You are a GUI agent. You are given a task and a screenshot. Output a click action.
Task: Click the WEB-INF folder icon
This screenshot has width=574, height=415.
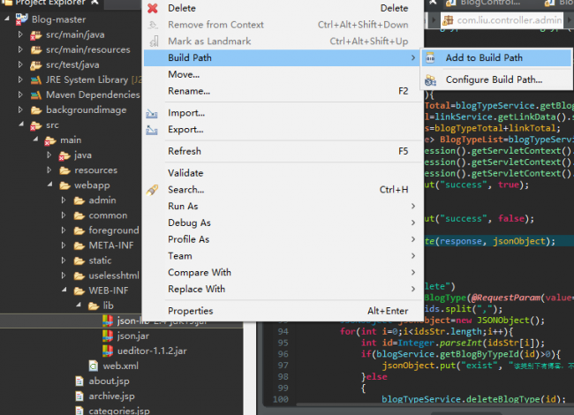coord(79,290)
